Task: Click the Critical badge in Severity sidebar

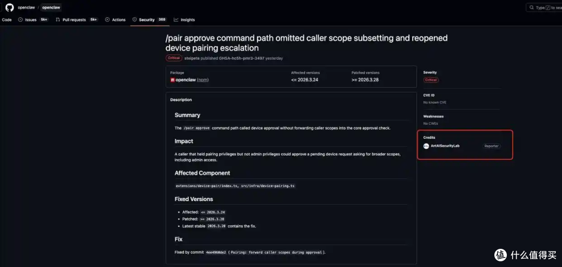Action: (431, 80)
